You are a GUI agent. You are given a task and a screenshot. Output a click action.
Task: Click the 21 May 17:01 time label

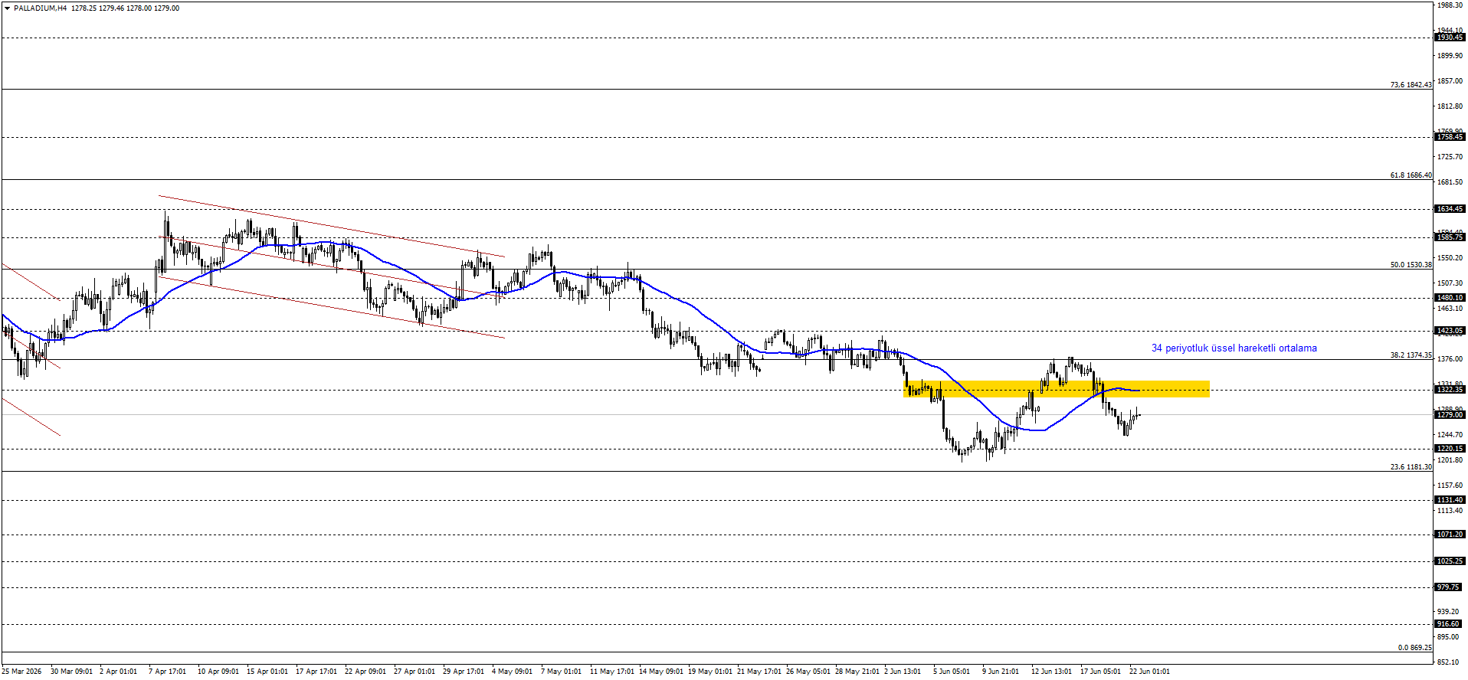point(759,672)
